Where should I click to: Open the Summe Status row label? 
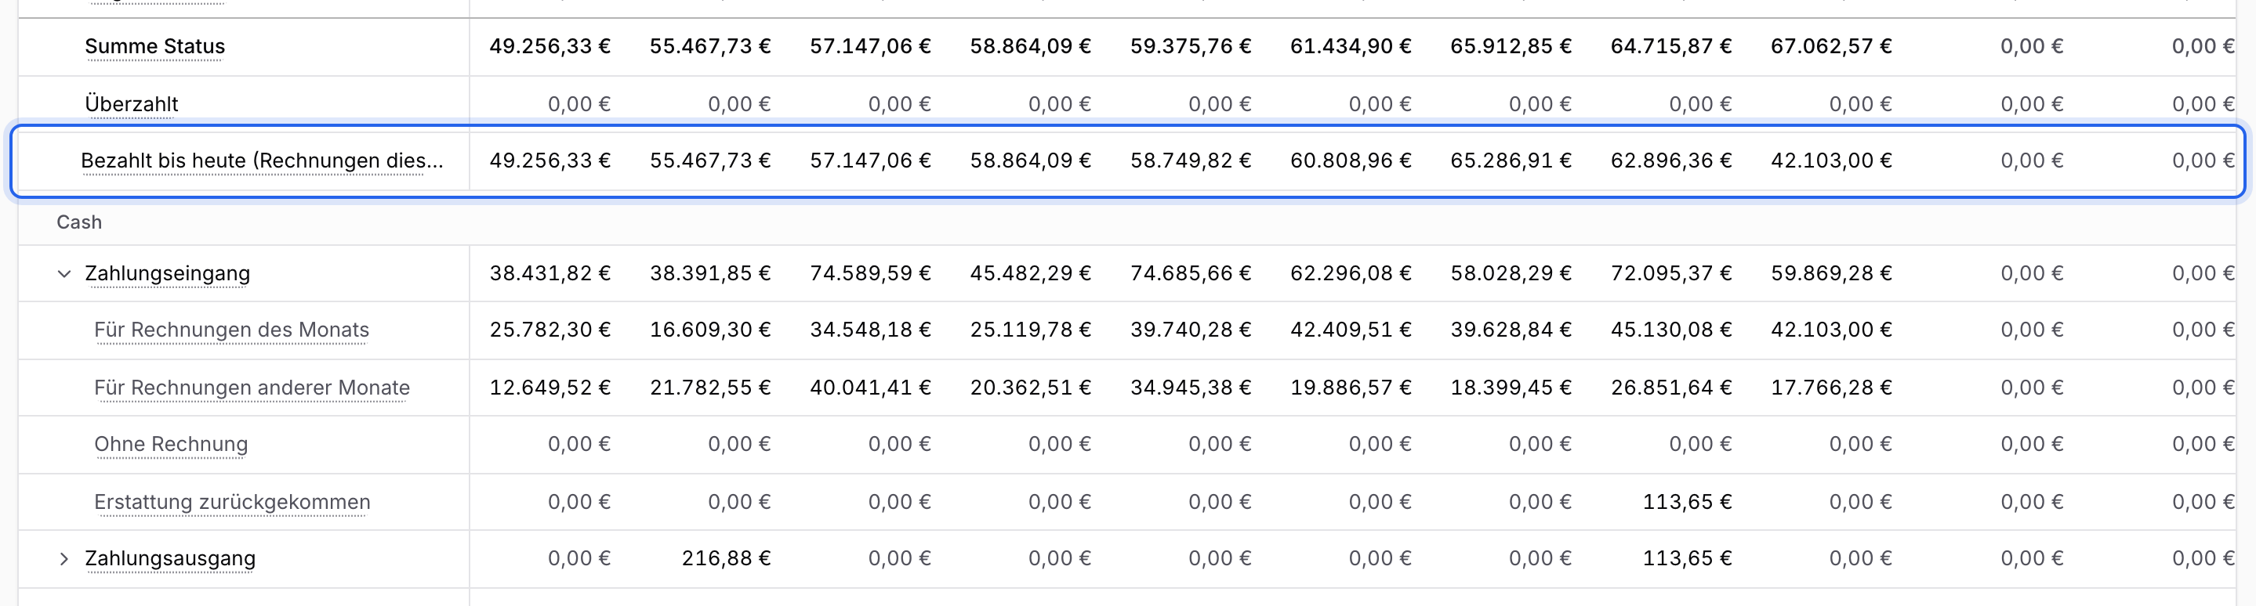point(155,46)
